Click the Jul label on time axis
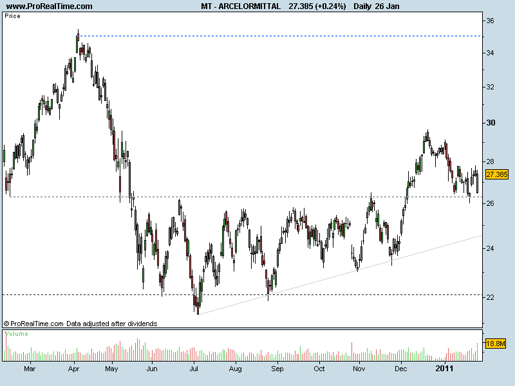 point(194,369)
